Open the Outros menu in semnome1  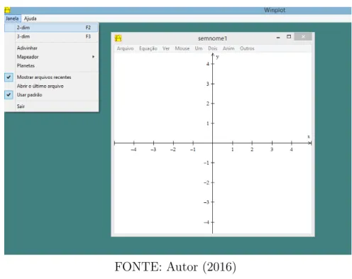(247, 48)
